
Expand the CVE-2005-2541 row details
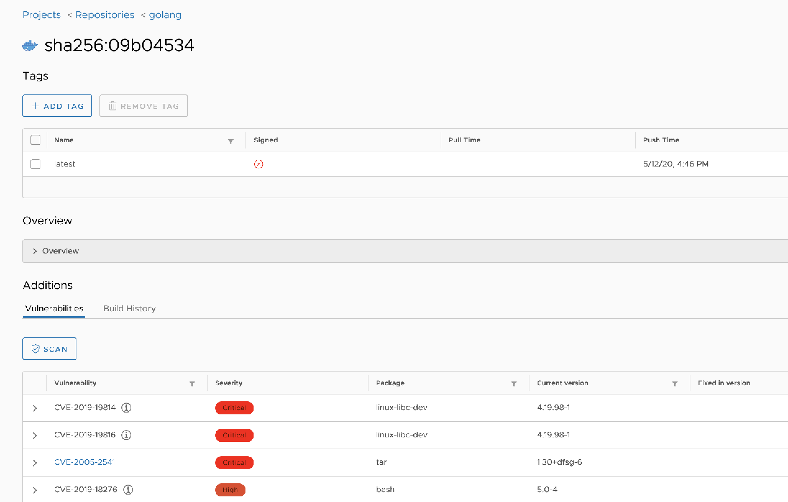point(35,463)
